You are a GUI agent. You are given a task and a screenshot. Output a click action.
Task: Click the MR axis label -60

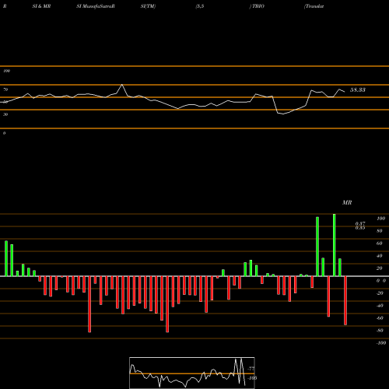point(380,318)
